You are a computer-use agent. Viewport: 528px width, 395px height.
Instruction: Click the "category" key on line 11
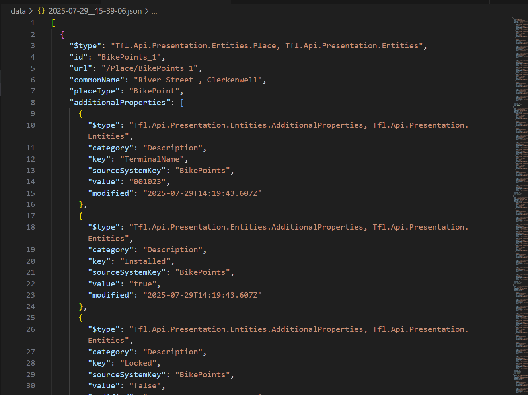[111, 148]
